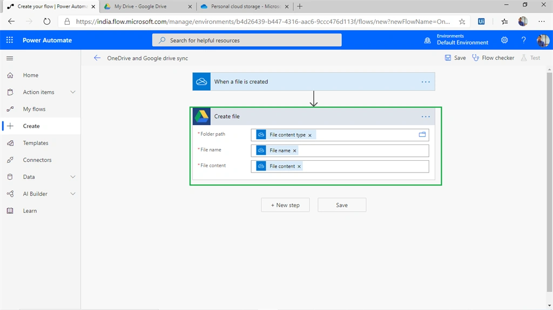553x310 pixels.
Task: Click the browser back button
Action: (11, 22)
